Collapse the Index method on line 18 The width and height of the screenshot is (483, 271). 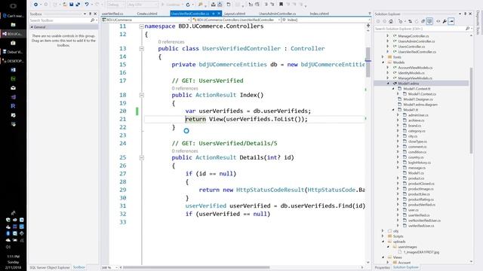[141, 96]
